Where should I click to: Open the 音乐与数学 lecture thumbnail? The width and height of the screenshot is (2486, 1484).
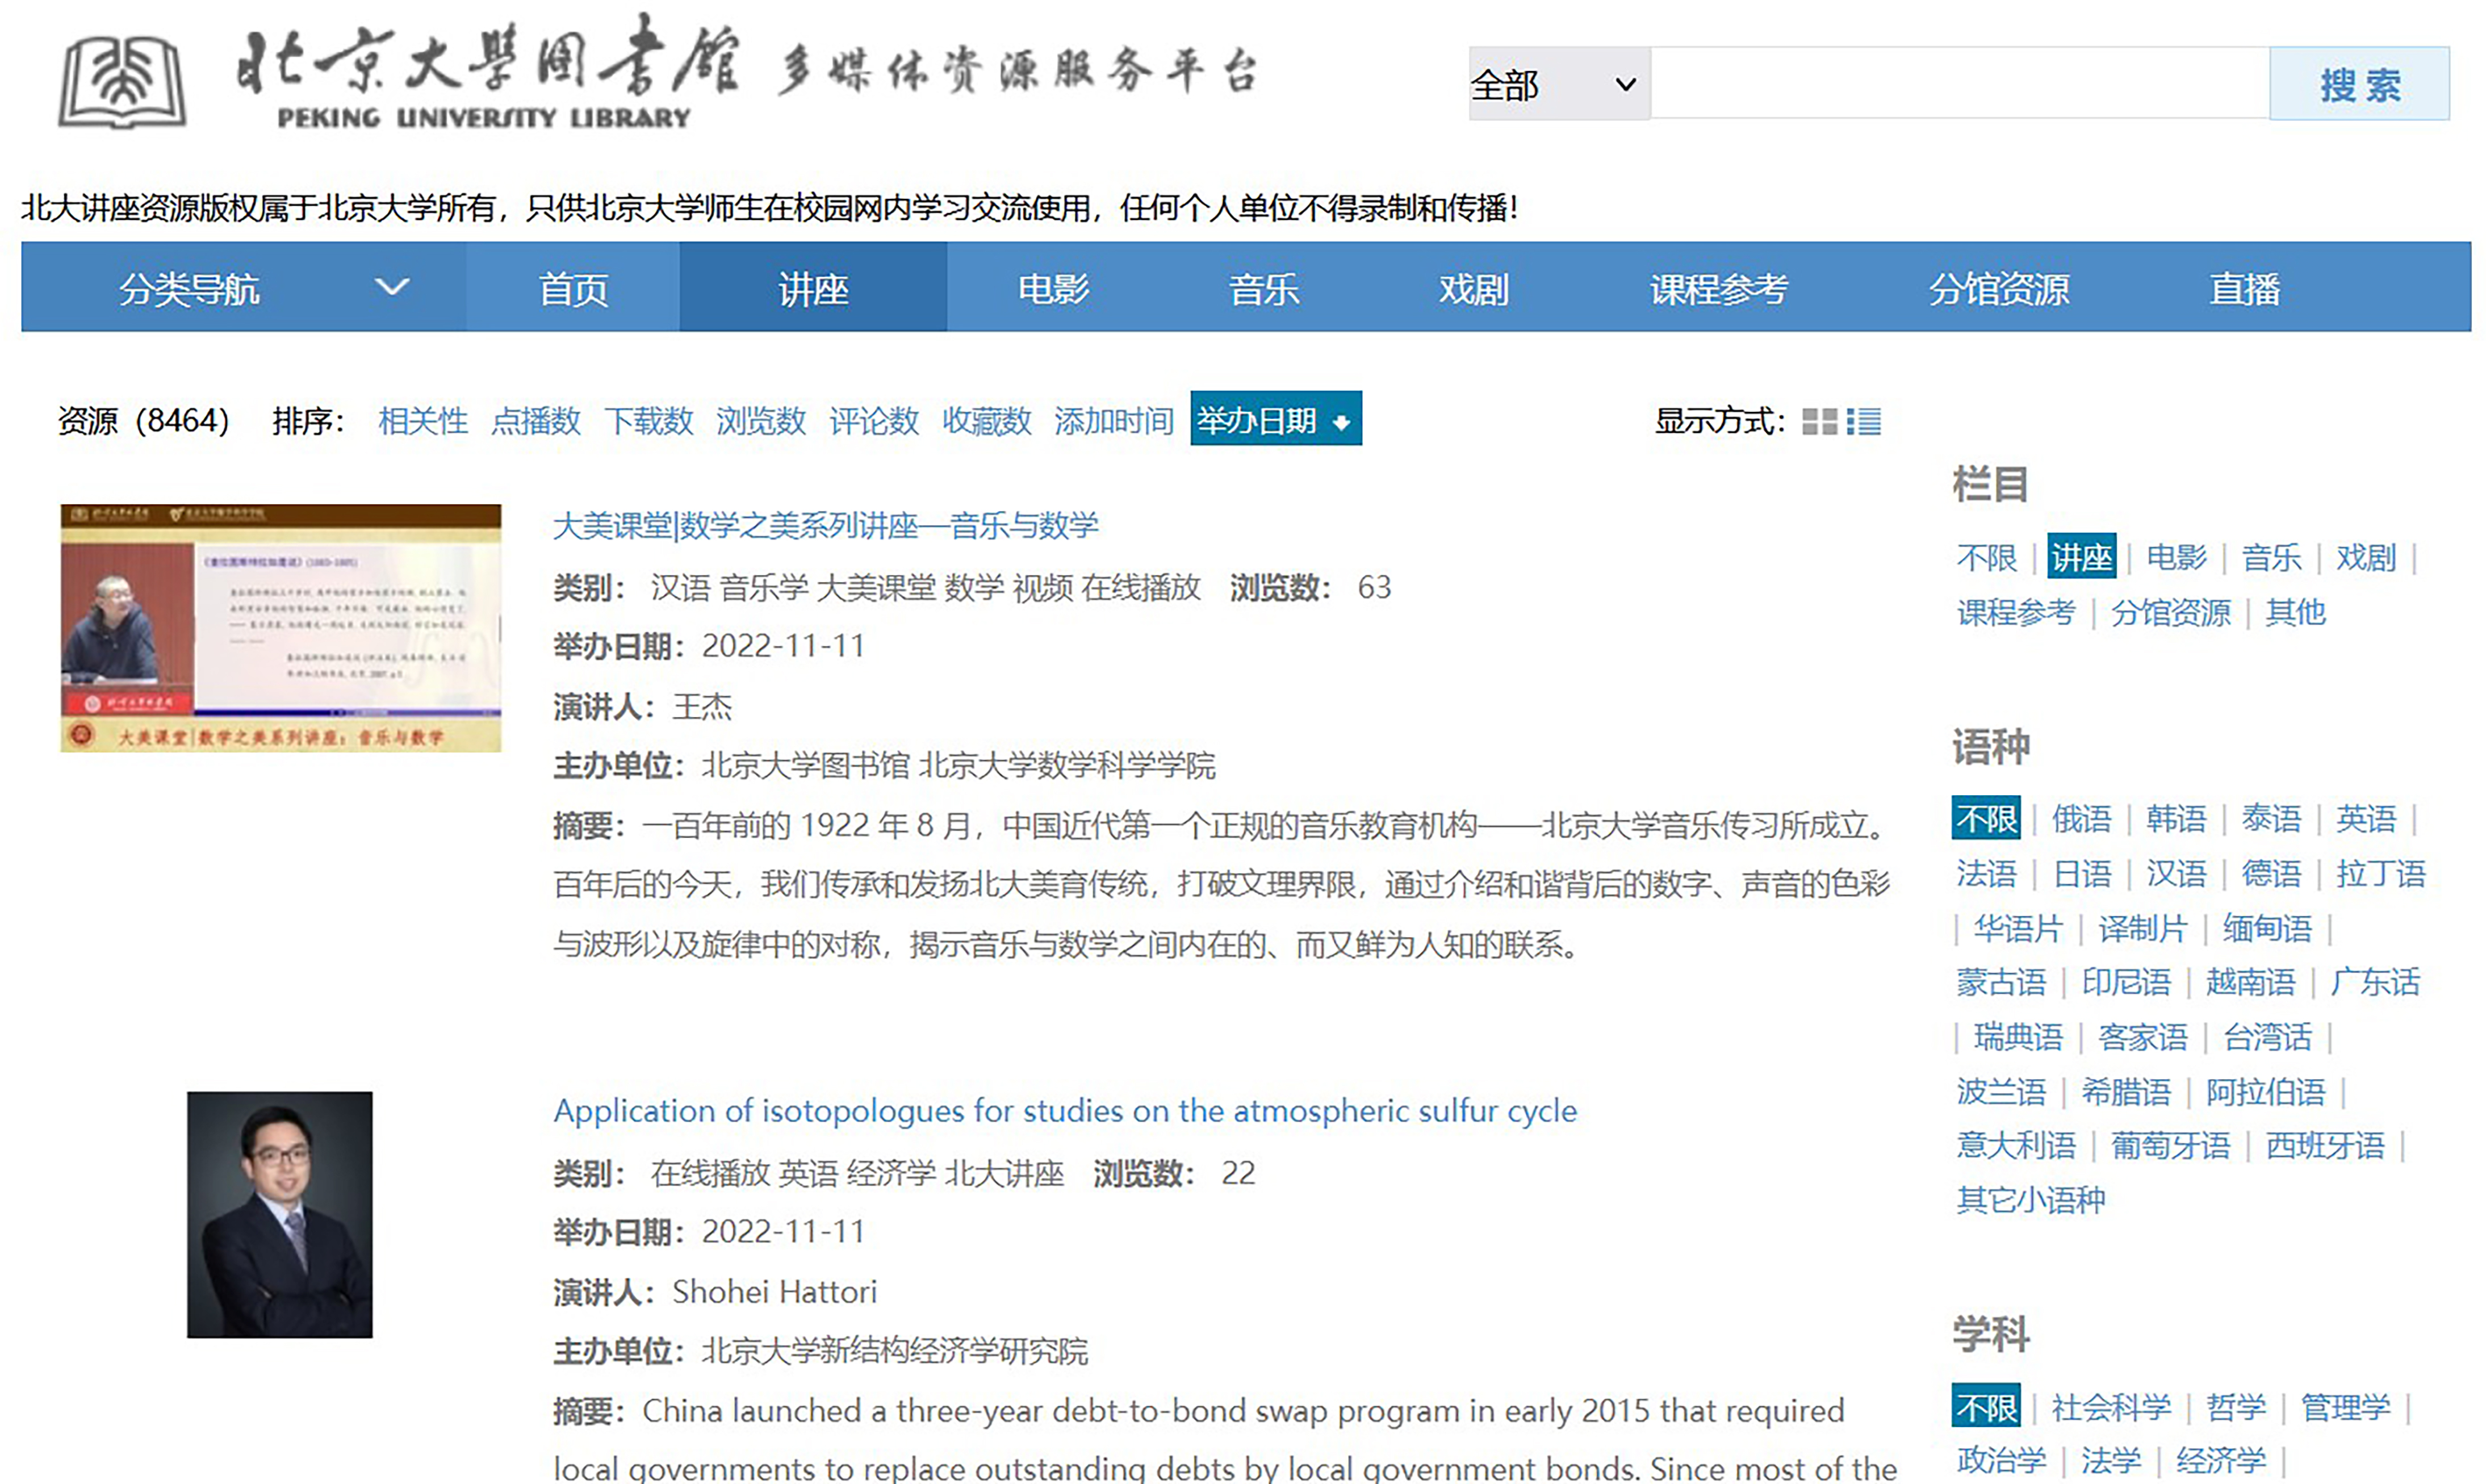coord(281,628)
